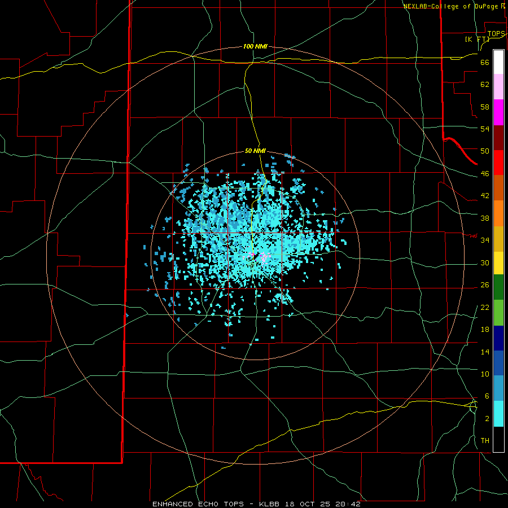508x508 pixels.
Task: Click the dark orange 42 kft legend swatch
Action: [x=498, y=188]
